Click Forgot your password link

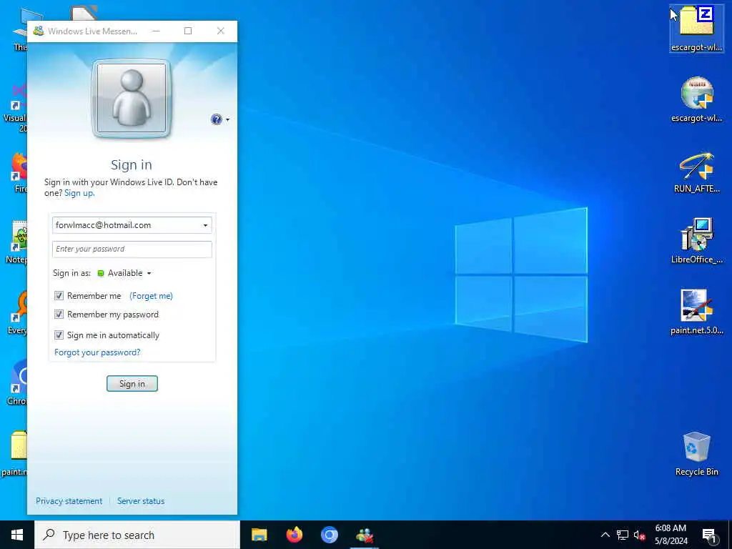(x=97, y=352)
